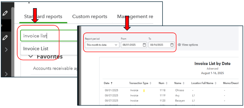The height and width of the screenshot is (108, 244).
Task: Open the Accounts receivable aging report link
Action: (55, 68)
